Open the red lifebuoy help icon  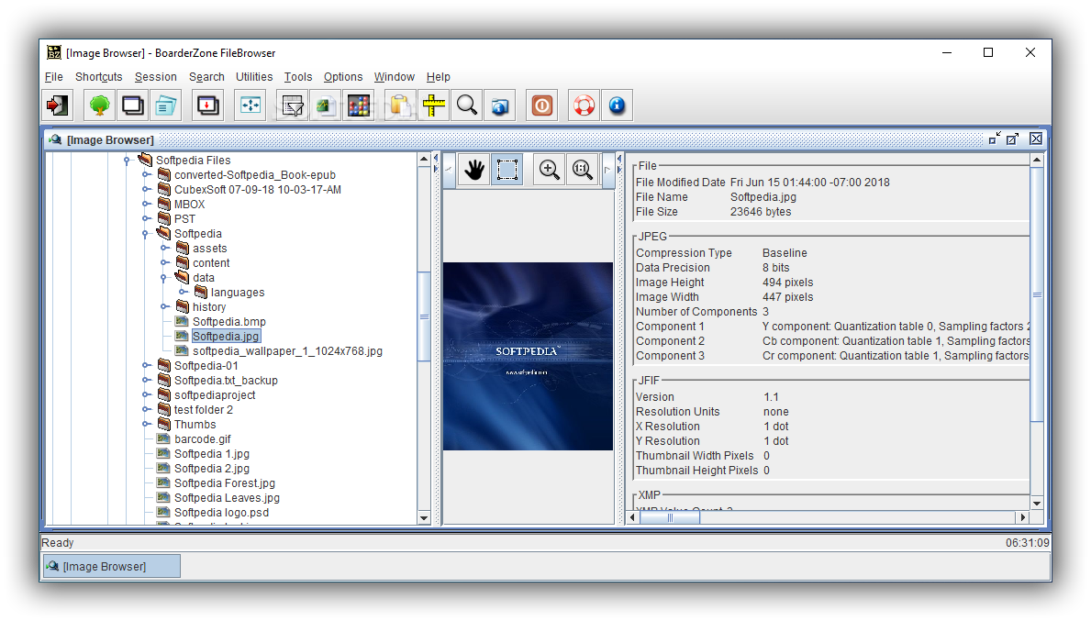(x=584, y=105)
